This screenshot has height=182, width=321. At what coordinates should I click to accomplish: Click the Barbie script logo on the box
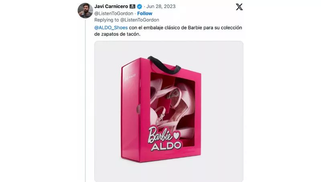(x=160, y=135)
